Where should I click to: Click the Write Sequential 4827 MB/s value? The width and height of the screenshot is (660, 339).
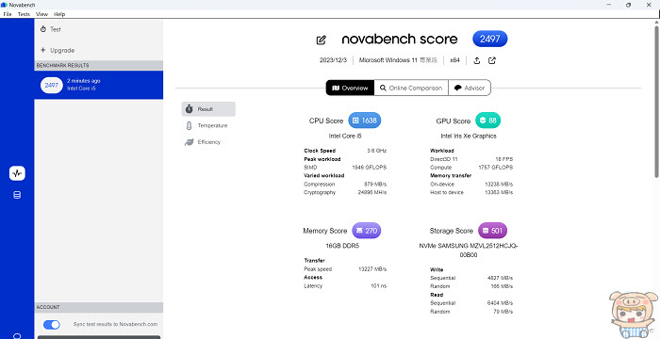coord(500,278)
